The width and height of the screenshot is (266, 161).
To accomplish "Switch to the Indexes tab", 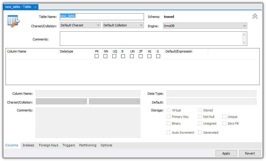I will point(28,145).
